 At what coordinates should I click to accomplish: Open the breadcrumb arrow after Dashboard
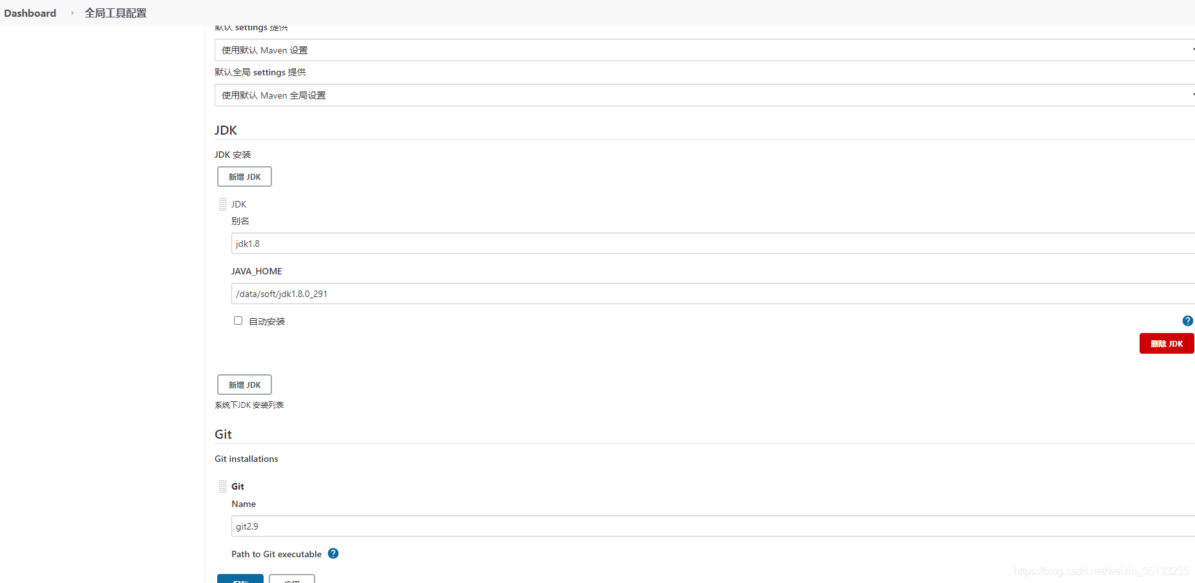tap(72, 13)
